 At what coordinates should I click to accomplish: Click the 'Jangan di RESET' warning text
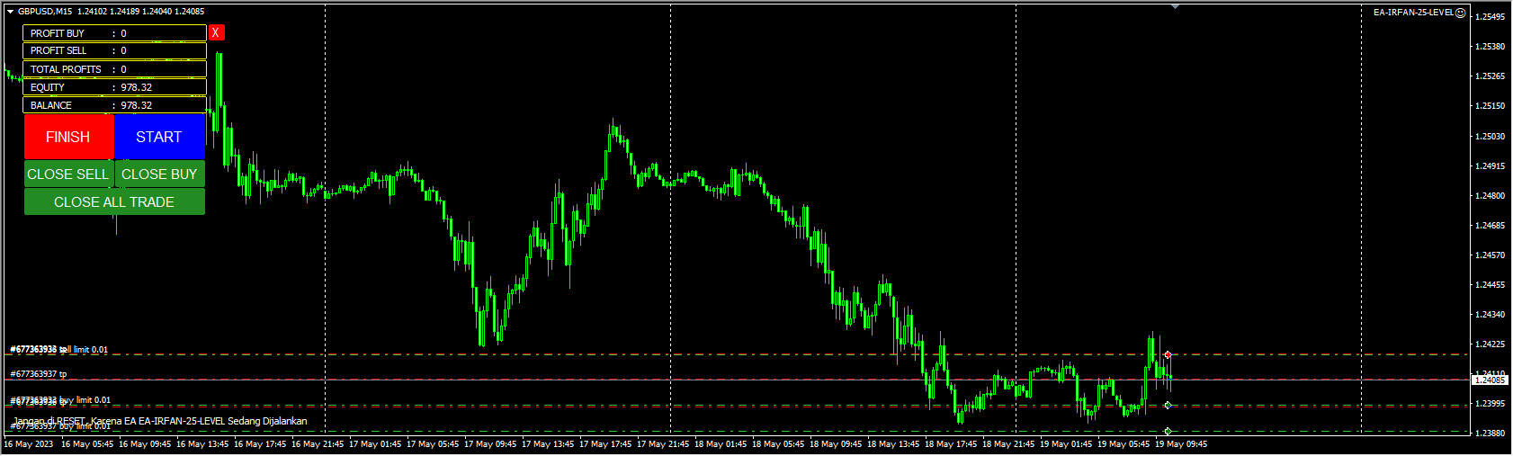160,421
